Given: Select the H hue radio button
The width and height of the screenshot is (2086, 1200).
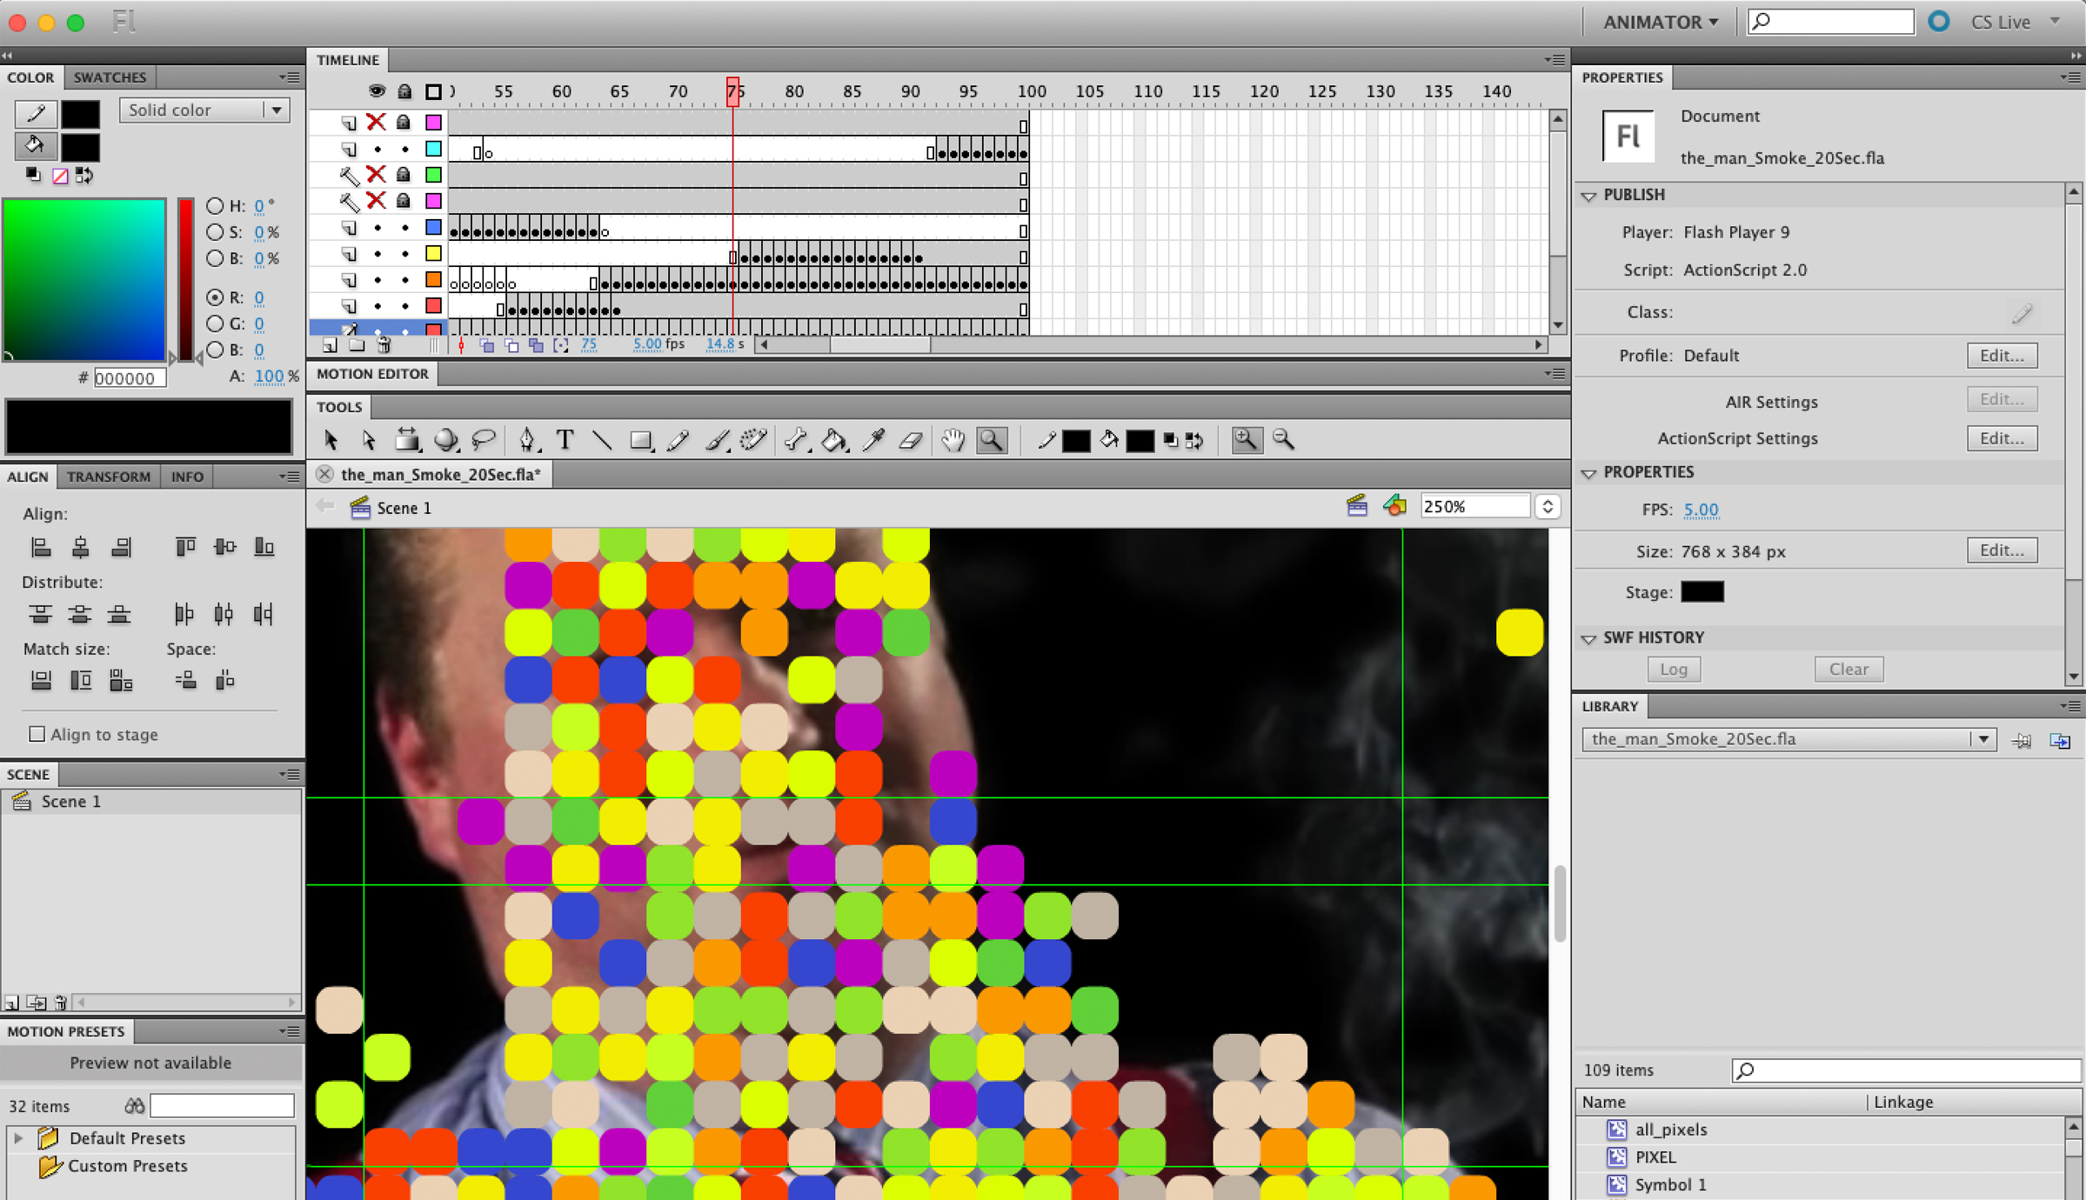Looking at the screenshot, I should pyautogui.click(x=215, y=206).
